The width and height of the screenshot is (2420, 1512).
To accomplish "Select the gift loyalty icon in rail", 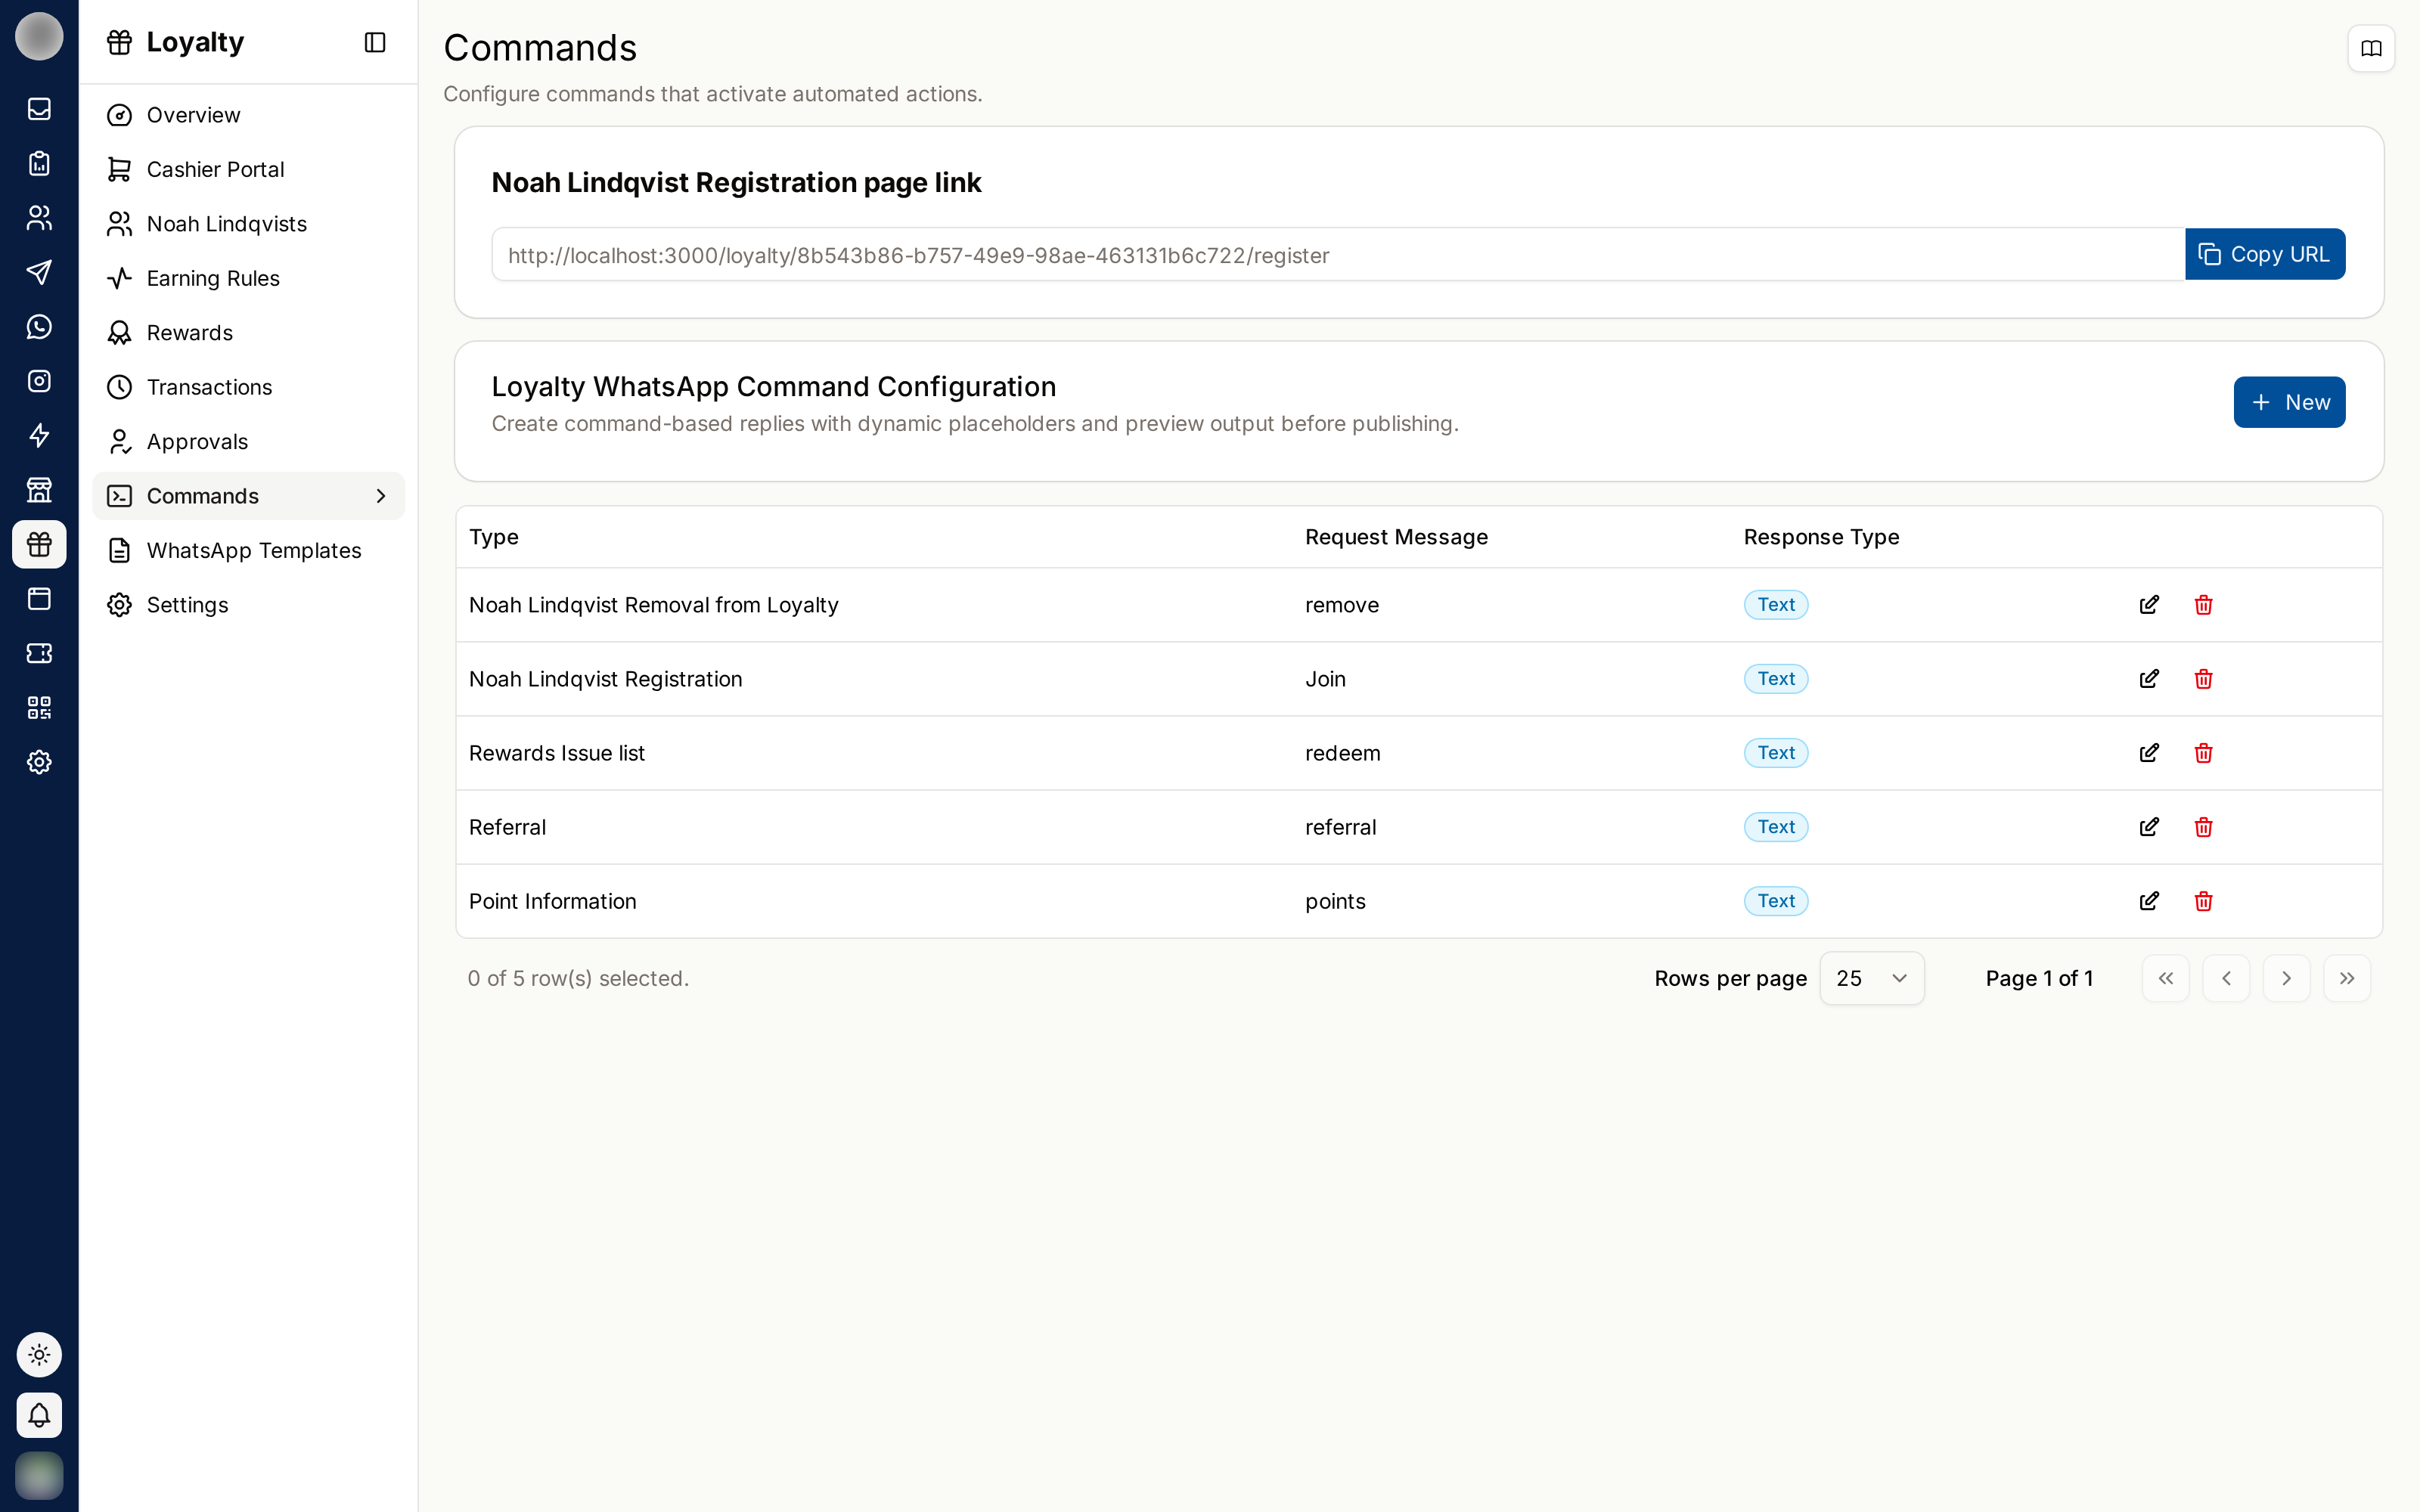I will click(x=39, y=544).
